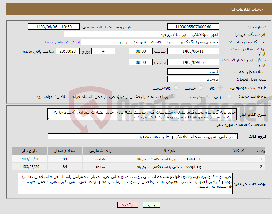272x214 pixels.
Task: Click the نام کالا column header
Action: coord(169,151)
